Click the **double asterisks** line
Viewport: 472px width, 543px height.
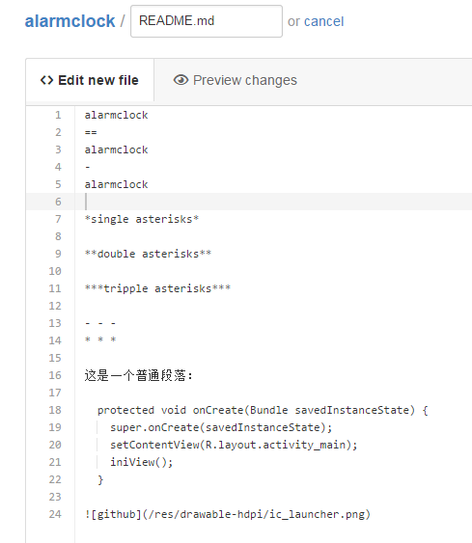(x=148, y=254)
